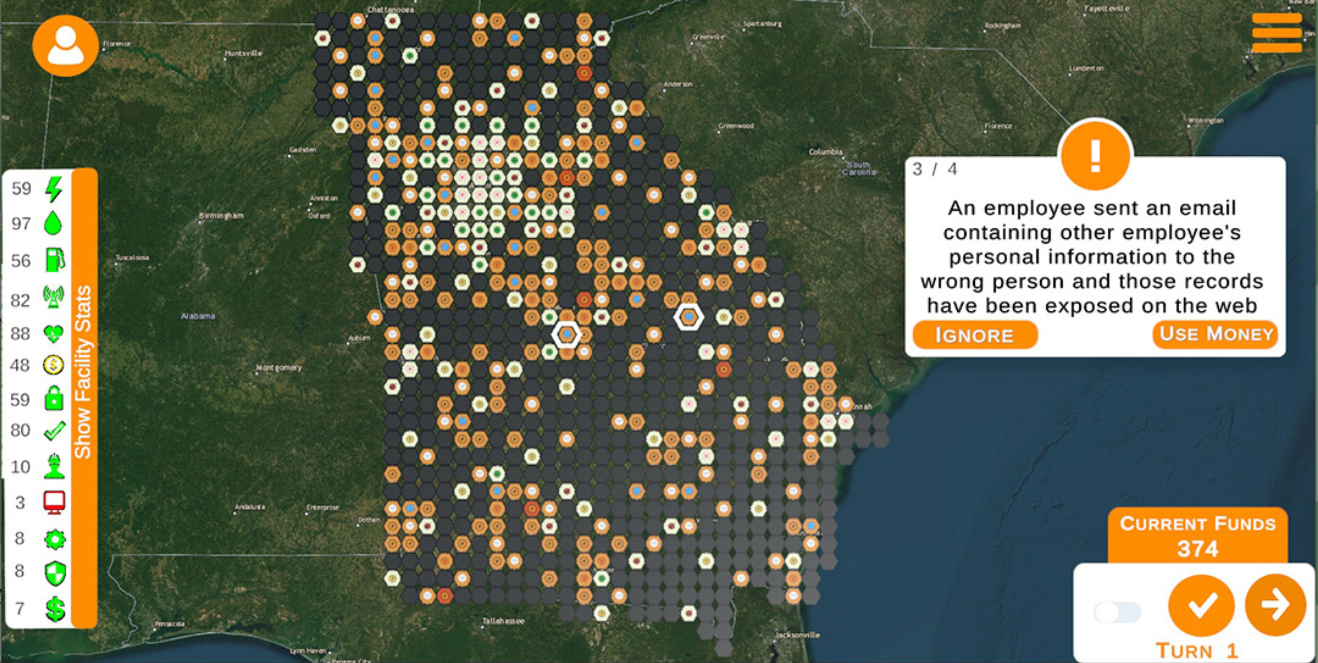
Task: Select the yellow dollar coin icon
Action: tap(54, 365)
